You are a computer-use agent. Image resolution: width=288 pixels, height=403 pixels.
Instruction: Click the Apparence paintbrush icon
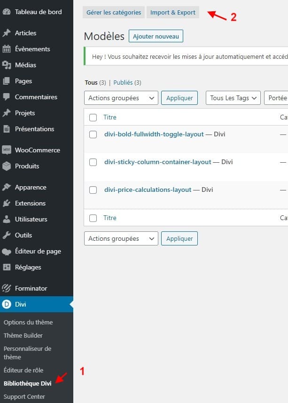tap(7, 187)
